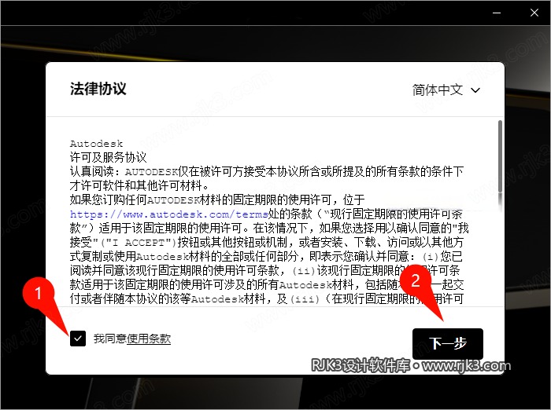
Task: Click the Autodesk text at agreement top
Action: click(96, 144)
